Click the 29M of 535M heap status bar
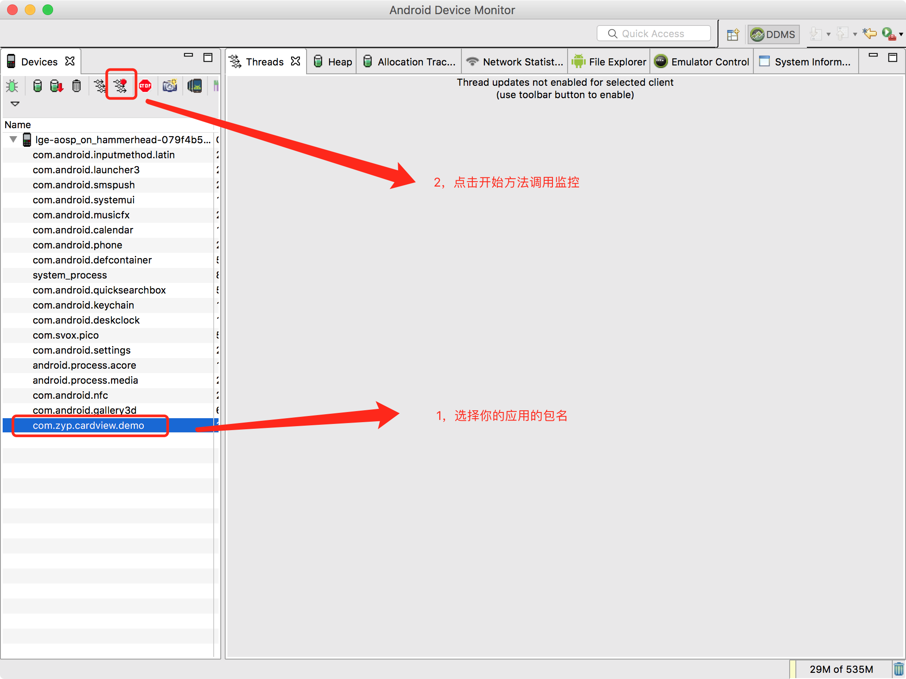 841,669
